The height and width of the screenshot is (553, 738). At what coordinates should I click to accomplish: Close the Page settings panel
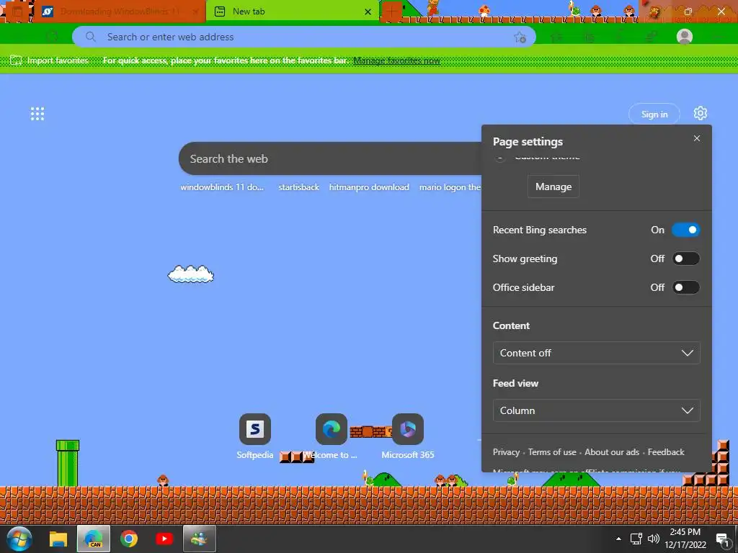click(x=697, y=138)
